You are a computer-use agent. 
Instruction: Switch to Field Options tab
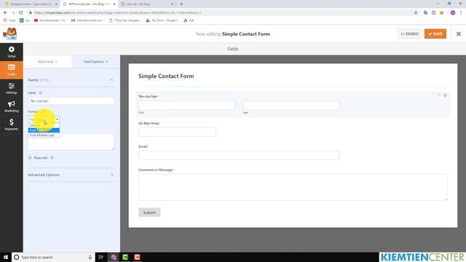click(x=95, y=61)
